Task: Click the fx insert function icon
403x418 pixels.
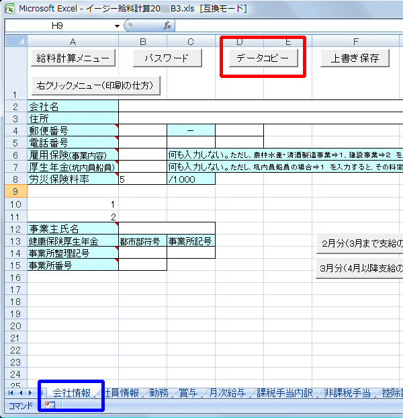Action: pyautogui.click(x=167, y=26)
